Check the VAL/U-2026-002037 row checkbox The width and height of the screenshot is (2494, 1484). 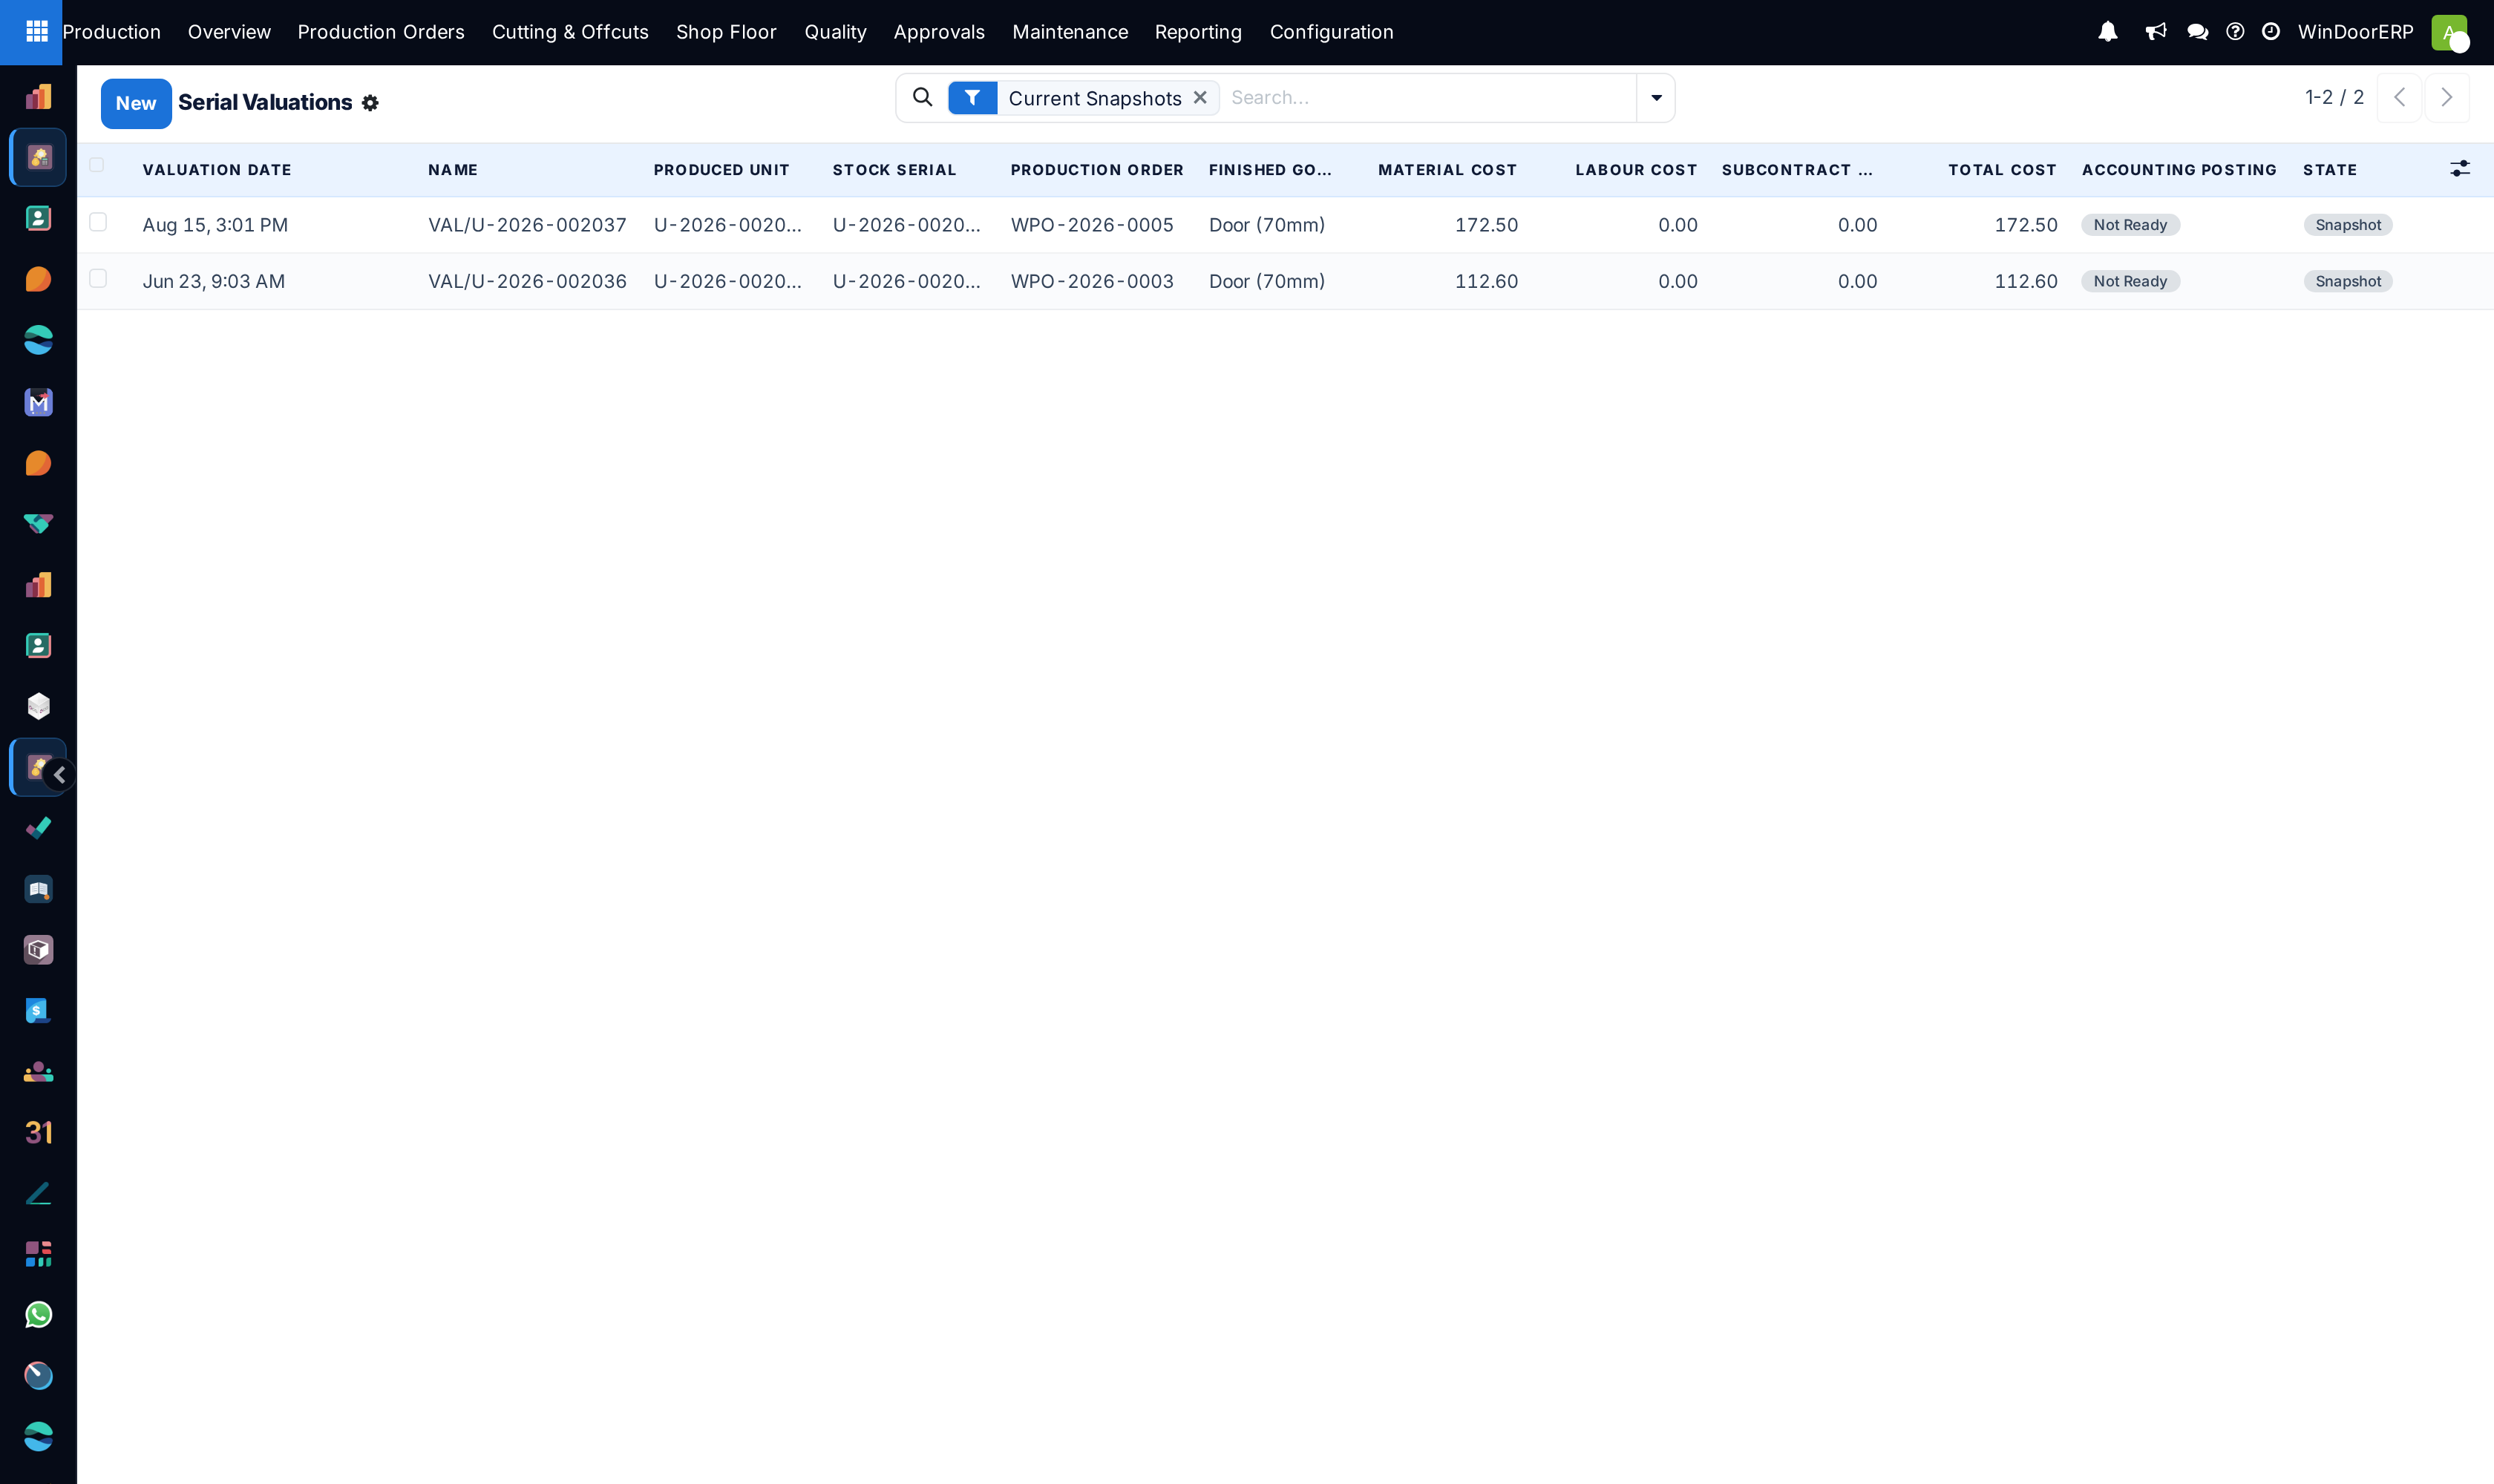(98, 222)
